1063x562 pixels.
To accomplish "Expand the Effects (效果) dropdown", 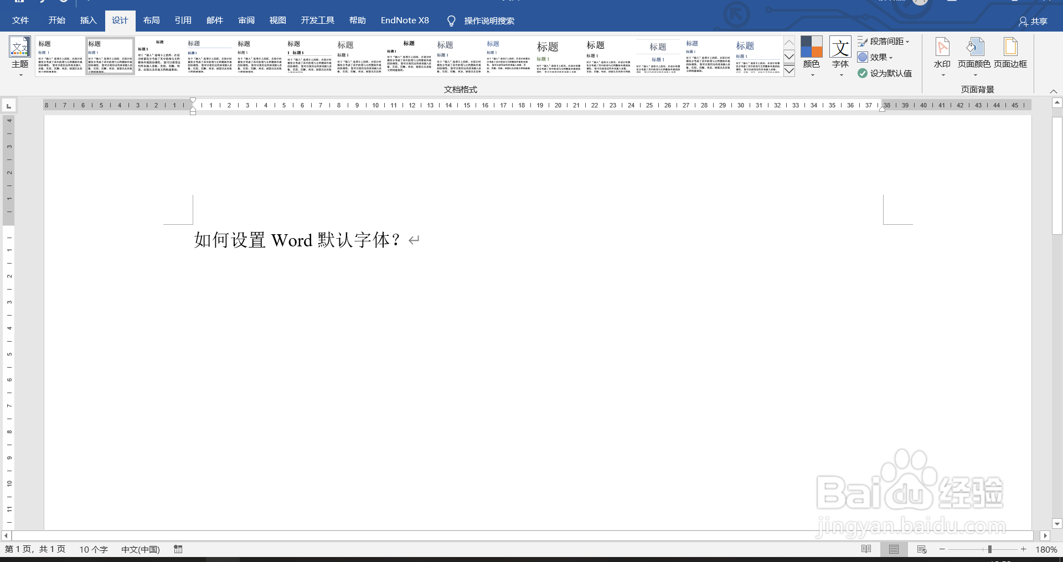I will 875,57.
